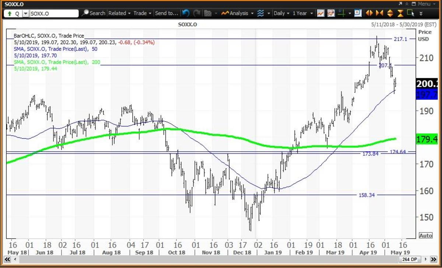Open the Q instrument type dropdown

25,14
